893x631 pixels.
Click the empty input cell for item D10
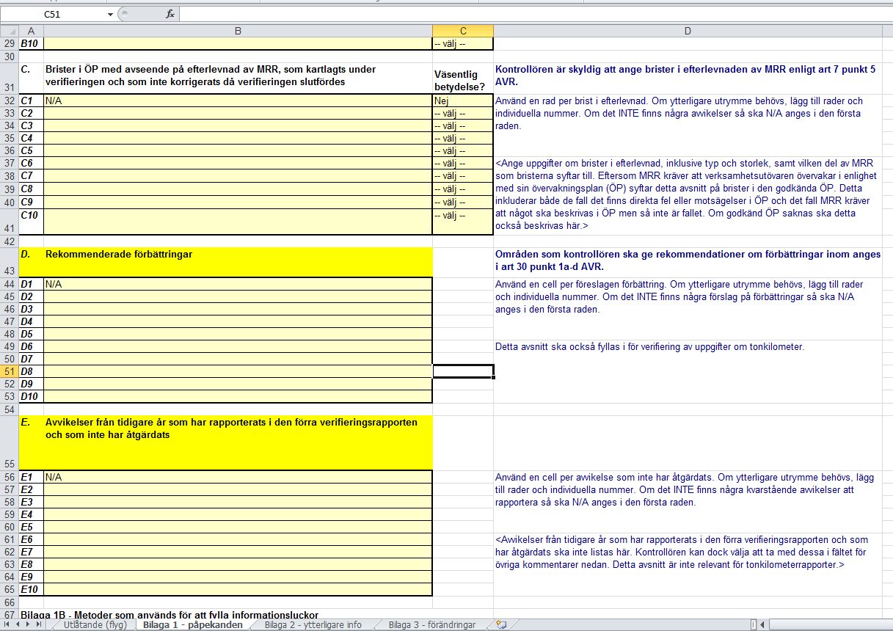click(x=238, y=396)
